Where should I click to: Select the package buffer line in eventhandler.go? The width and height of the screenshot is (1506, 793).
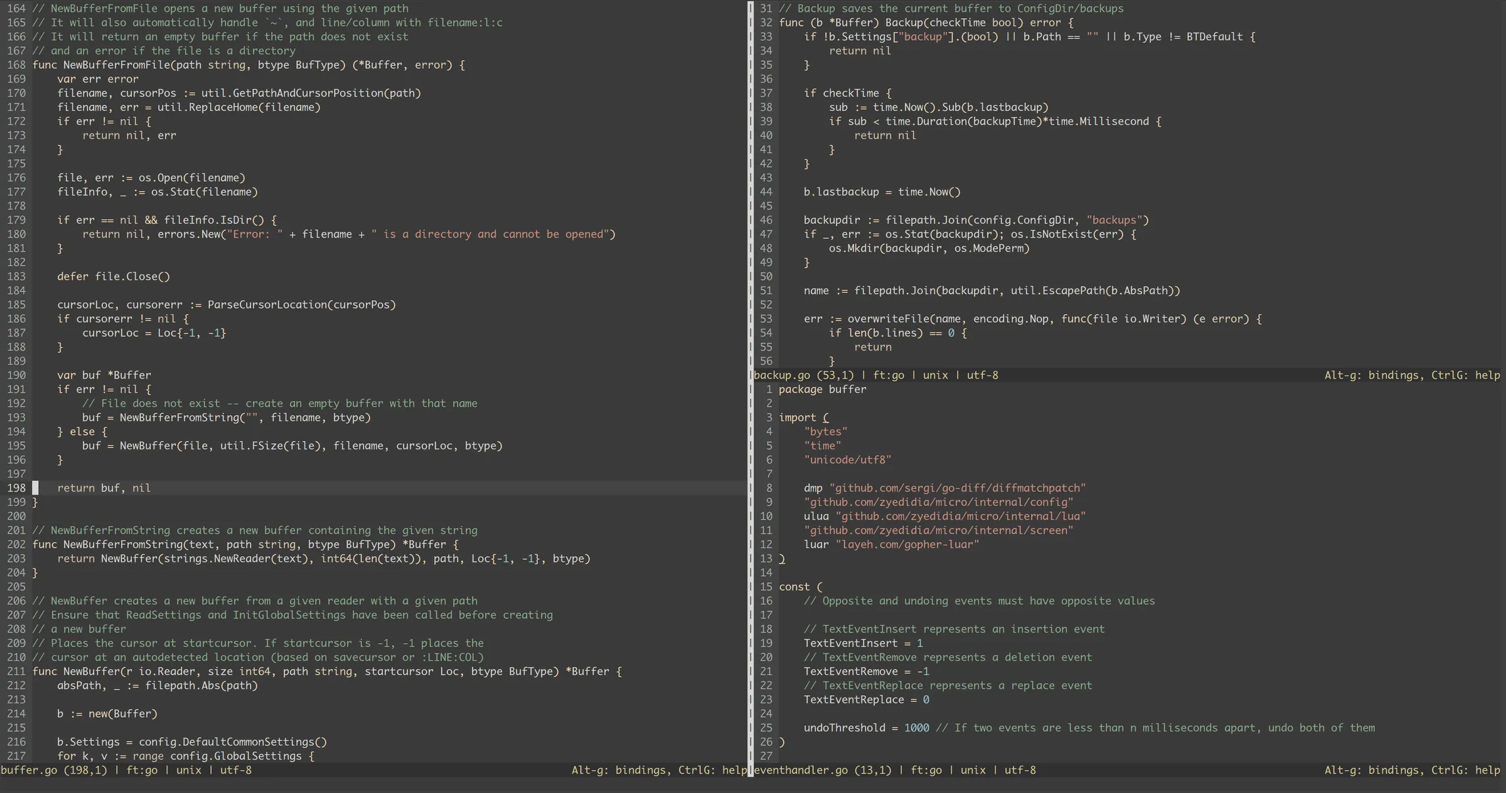[x=822, y=389]
